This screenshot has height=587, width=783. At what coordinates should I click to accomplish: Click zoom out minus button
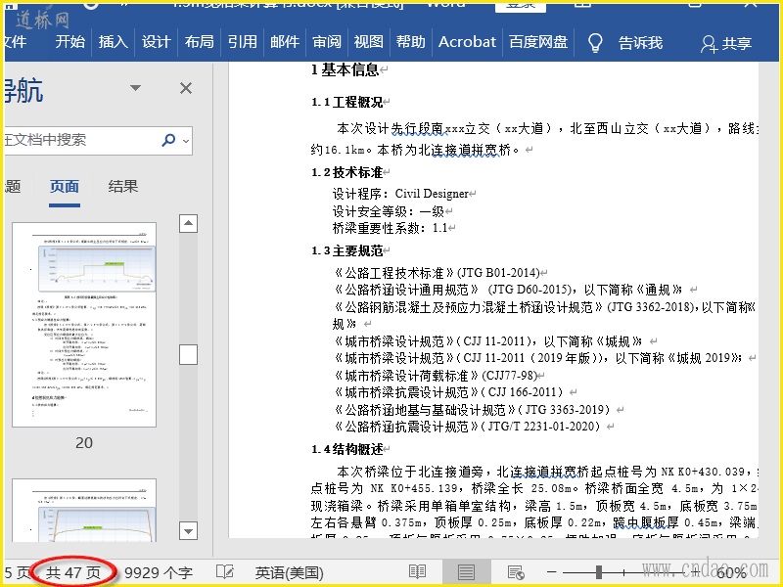coord(552,572)
